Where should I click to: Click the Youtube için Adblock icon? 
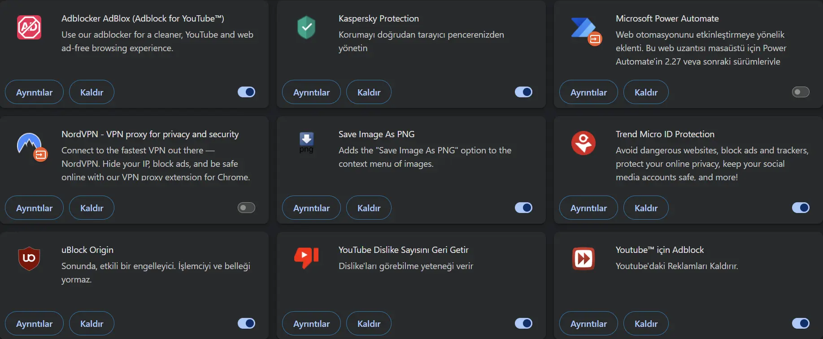(584, 259)
